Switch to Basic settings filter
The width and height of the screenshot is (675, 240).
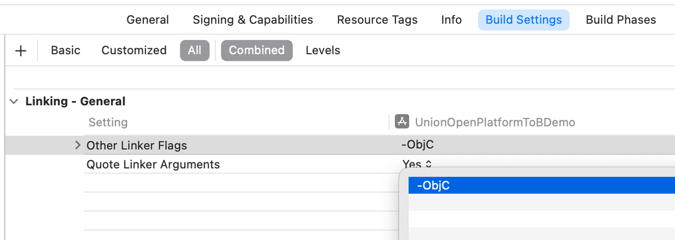(x=65, y=51)
